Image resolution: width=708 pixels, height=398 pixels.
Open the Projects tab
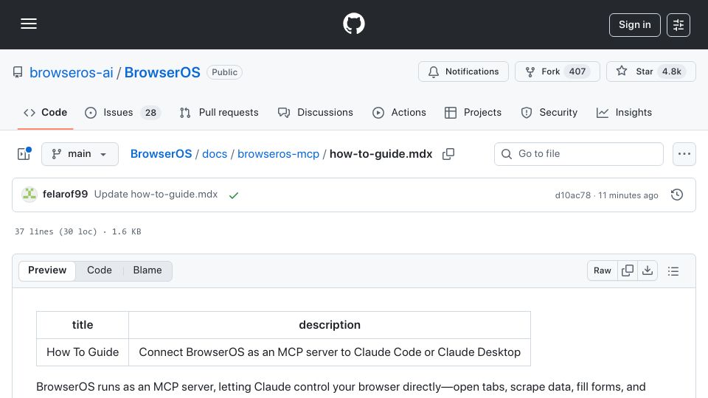(x=473, y=112)
